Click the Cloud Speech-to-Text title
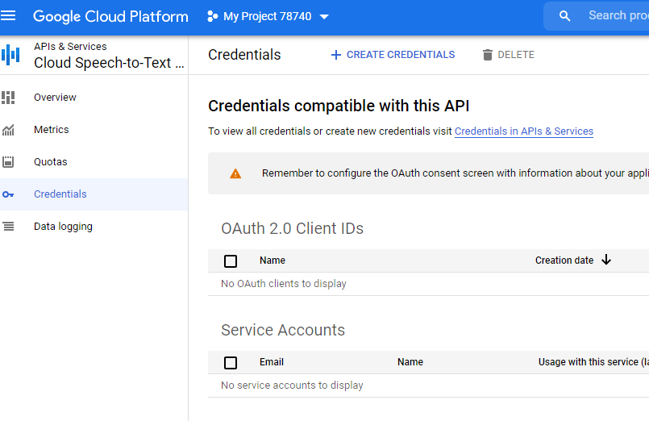This screenshot has height=421, width=649. click(x=109, y=63)
